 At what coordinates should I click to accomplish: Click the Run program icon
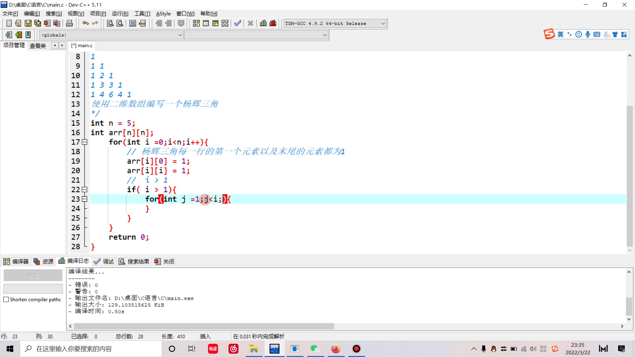206,23
